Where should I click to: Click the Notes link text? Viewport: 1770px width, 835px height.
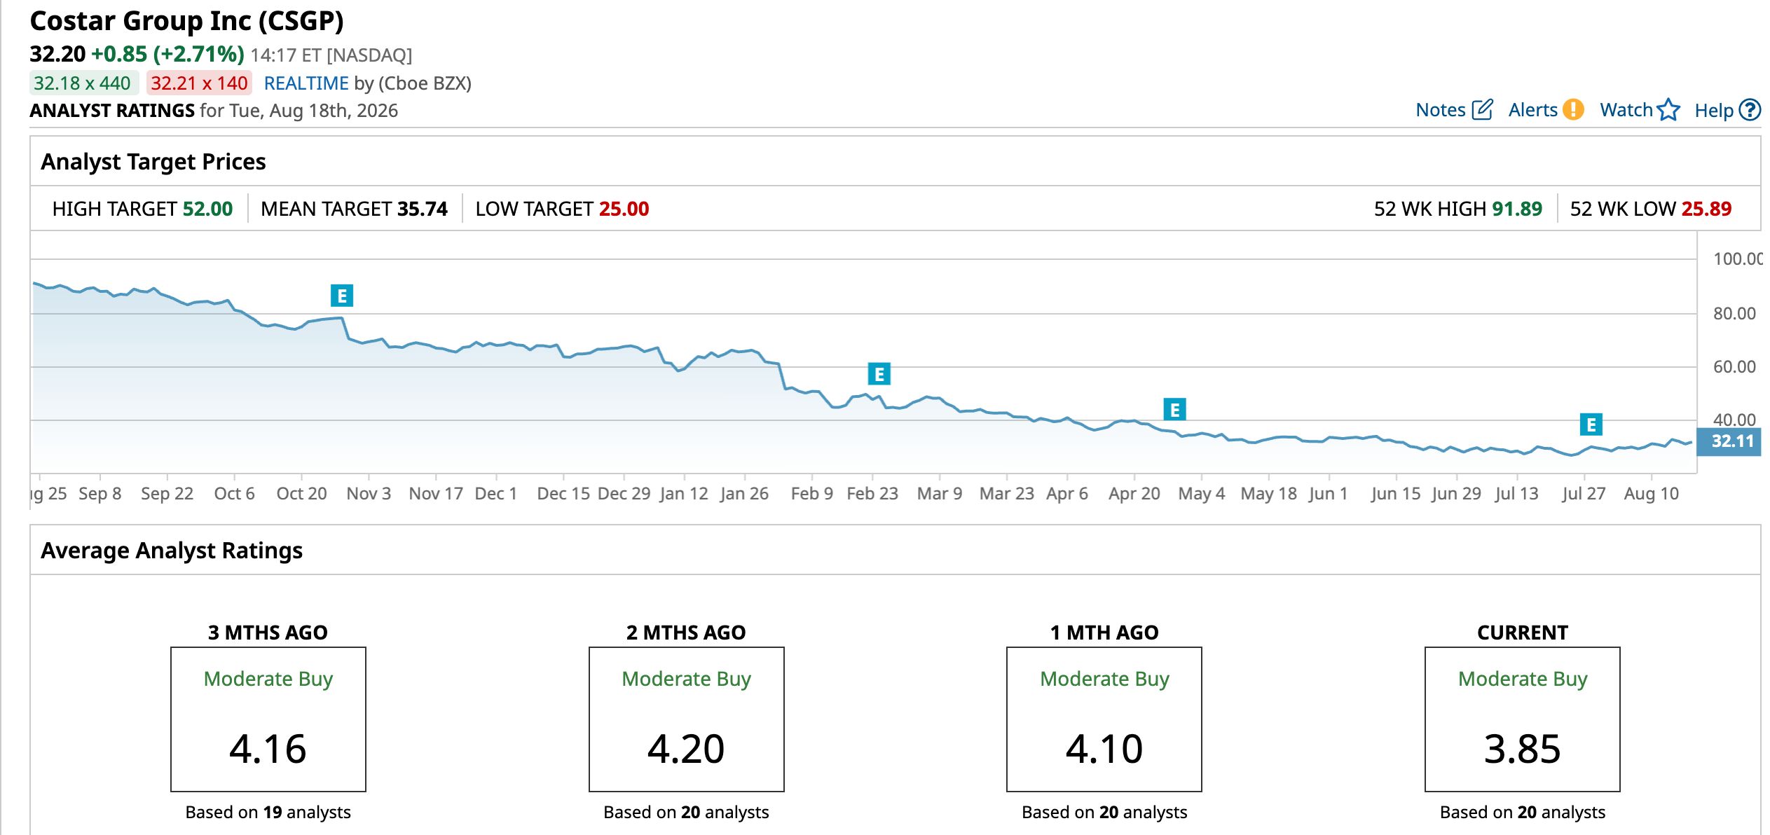click(x=1441, y=110)
